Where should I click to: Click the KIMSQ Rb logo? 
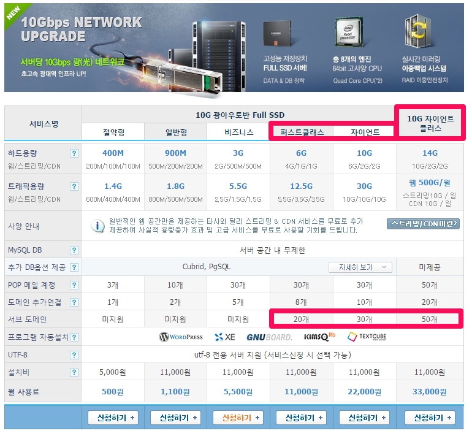click(x=319, y=337)
